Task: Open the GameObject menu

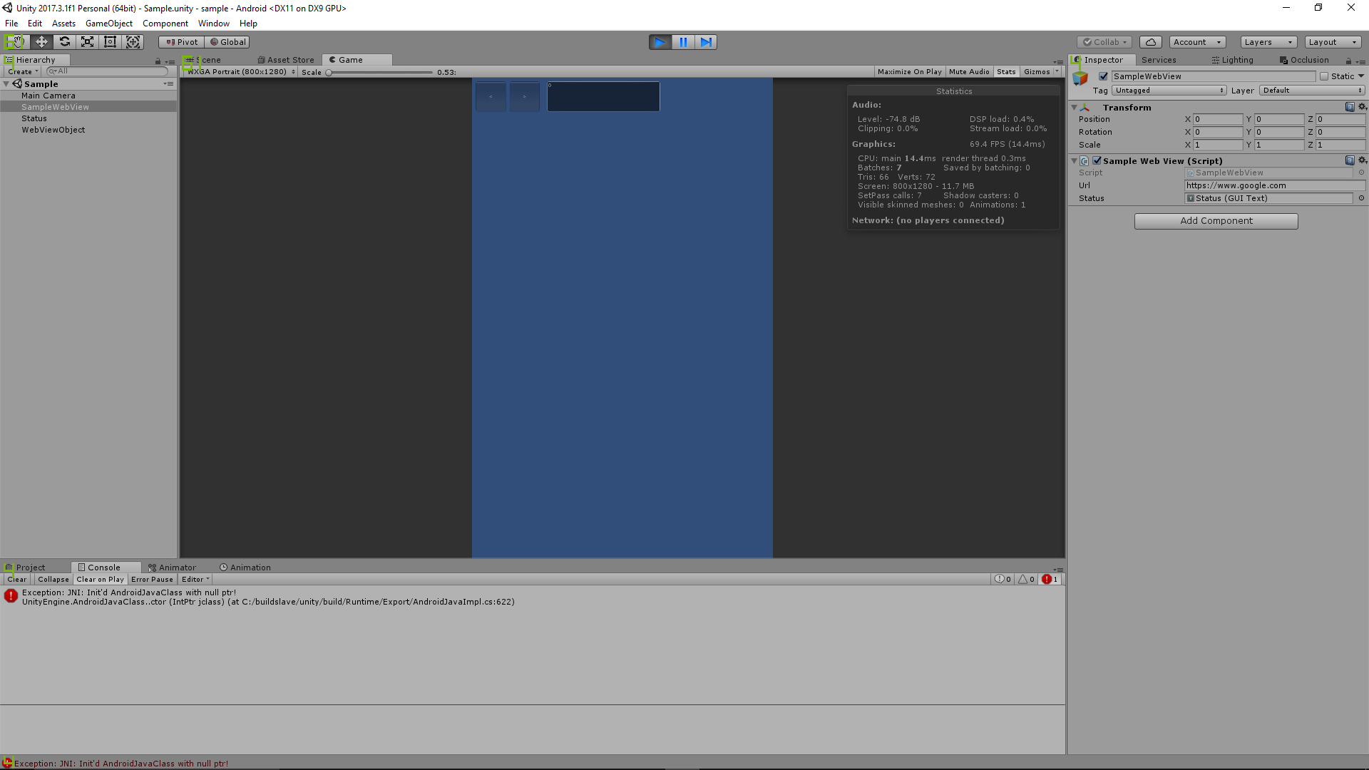Action: tap(109, 24)
